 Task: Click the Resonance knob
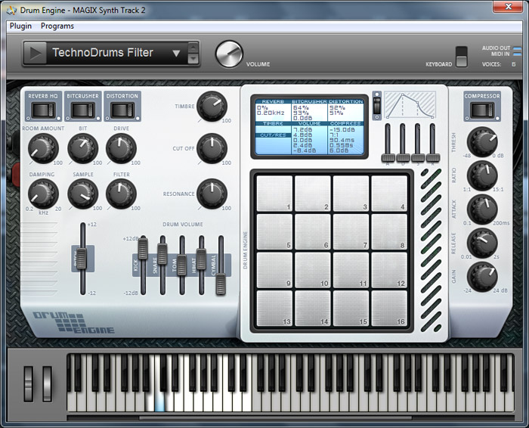point(212,194)
